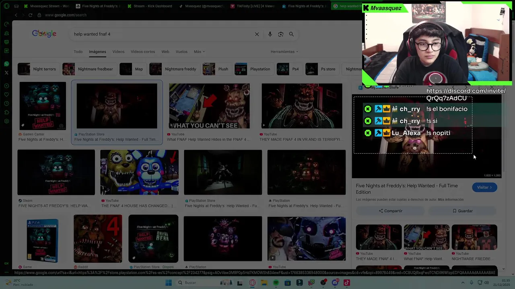515x289 pixels.
Task: Open WHAT YOU CAN'T SEE YouTube thumbnail
Action: tap(209, 106)
